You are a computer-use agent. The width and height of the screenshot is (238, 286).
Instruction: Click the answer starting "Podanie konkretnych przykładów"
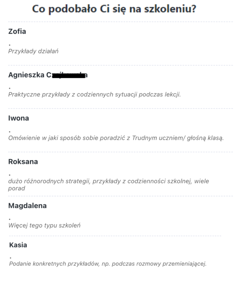(108, 264)
